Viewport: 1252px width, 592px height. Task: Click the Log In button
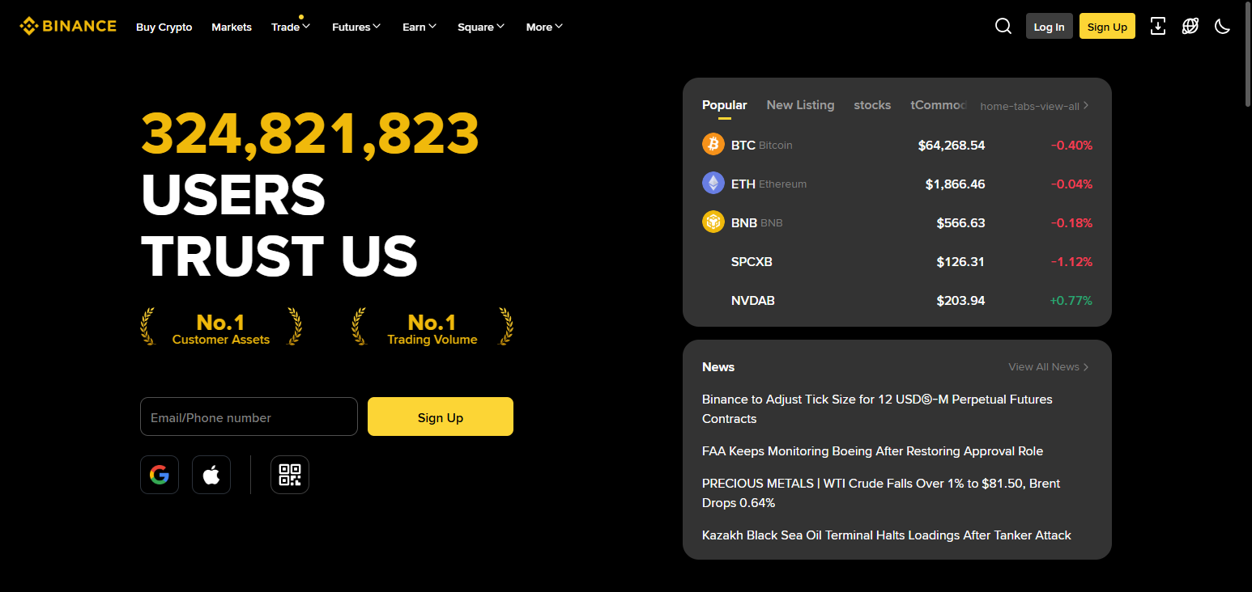pyautogui.click(x=1050, y=26)
